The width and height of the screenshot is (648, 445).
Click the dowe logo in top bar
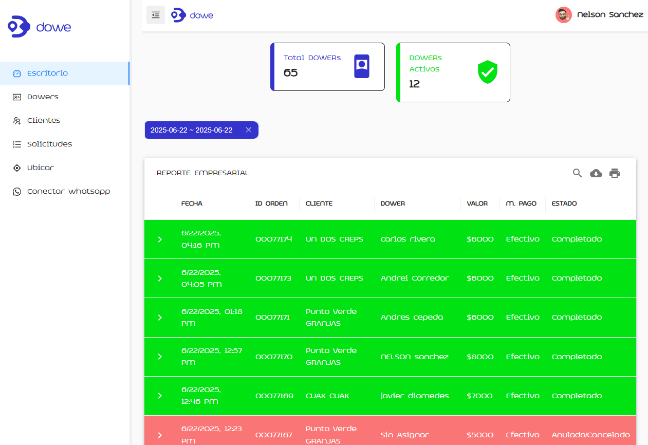coord(192,15)
